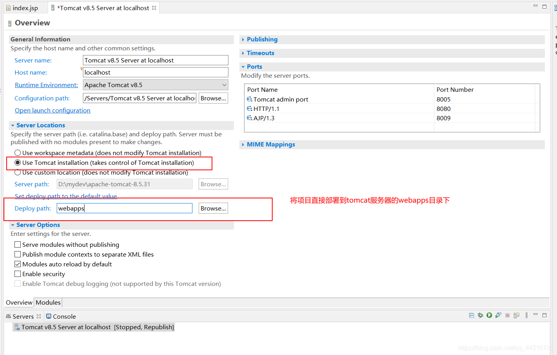Click the Deploy path field
The height and width of the screenshot is (355, 557).
point(124,208)
